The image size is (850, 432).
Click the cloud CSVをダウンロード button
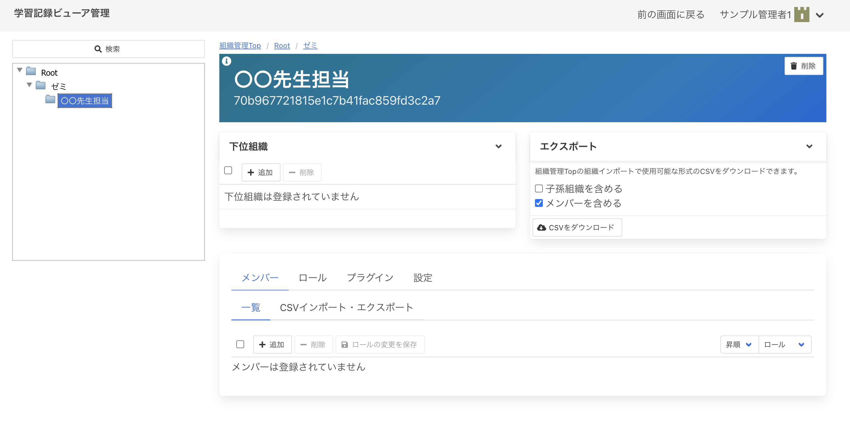[577, 227]
